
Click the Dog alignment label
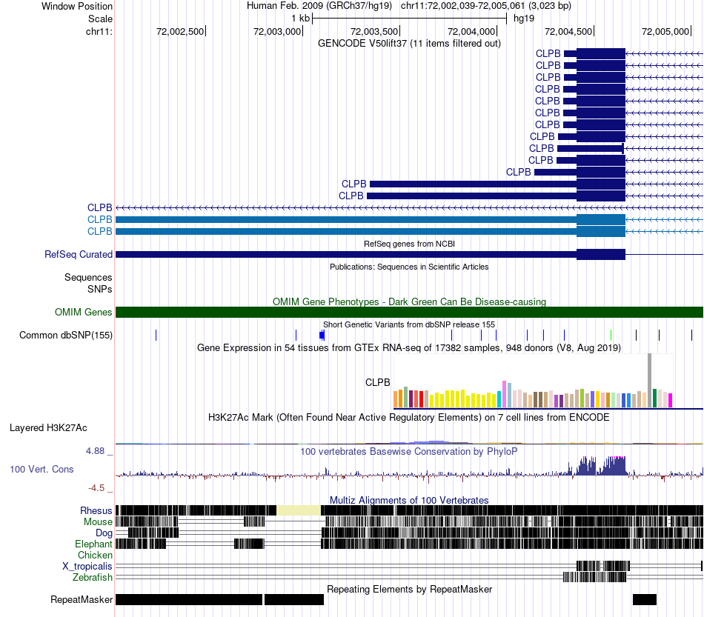(x=104, y=533)
